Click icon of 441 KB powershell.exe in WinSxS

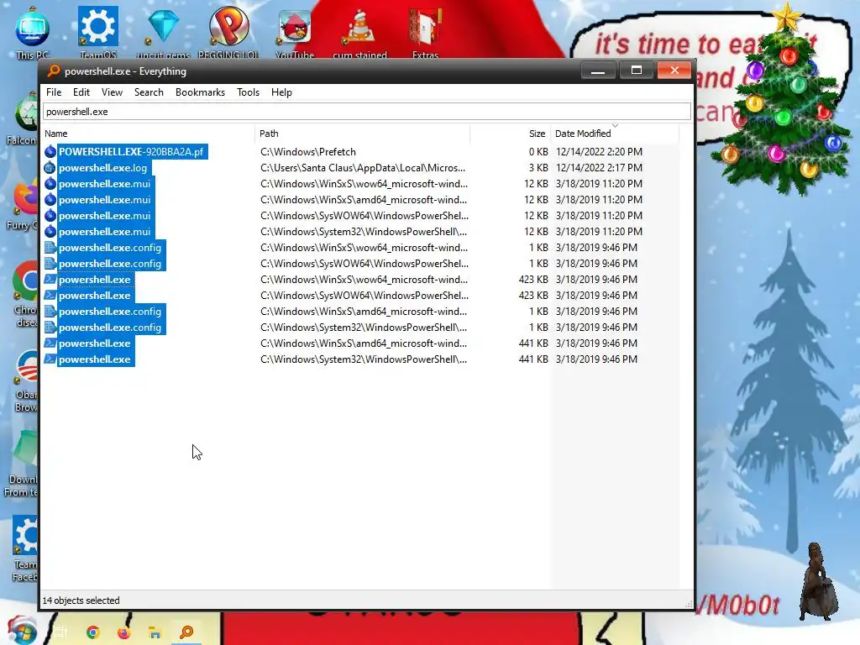[x=50, y=343]
